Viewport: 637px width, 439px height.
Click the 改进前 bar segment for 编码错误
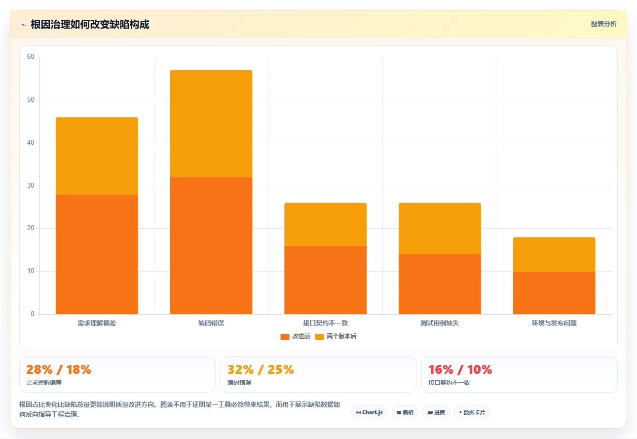point(211,245)
